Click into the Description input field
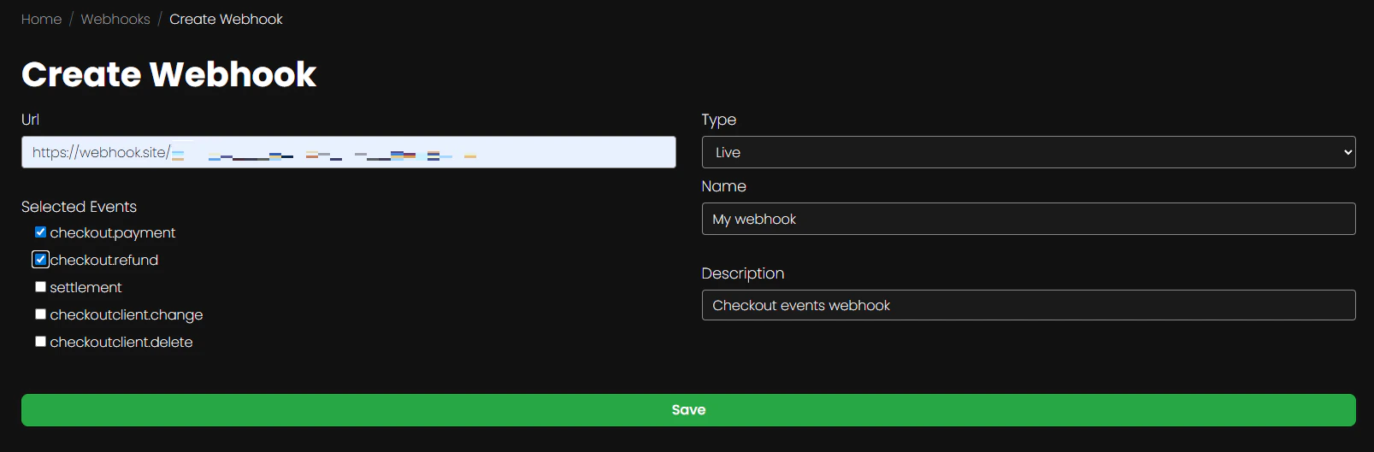This screenshot has height=452, width=1374. pos(1029,305)
